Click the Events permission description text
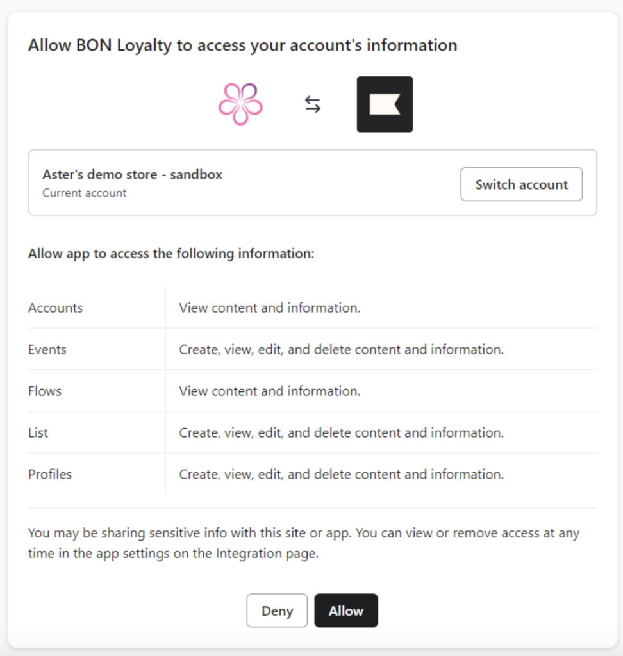623x656 pixels. pos(341,349)
